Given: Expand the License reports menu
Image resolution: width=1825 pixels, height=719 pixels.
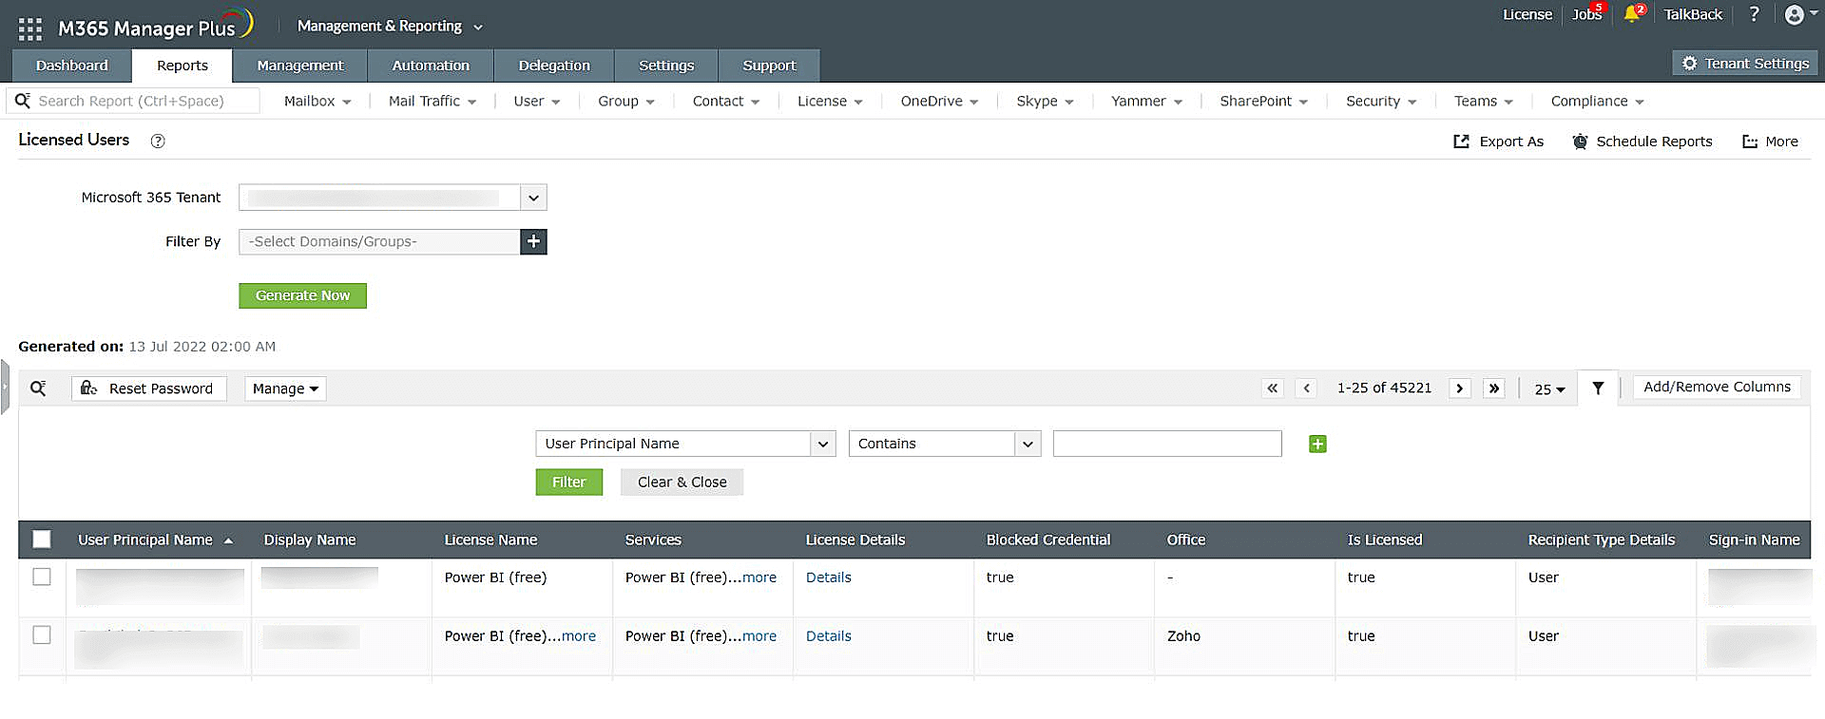Looking at the screenshot, I should pyautogui.click(x=830, y=101).
